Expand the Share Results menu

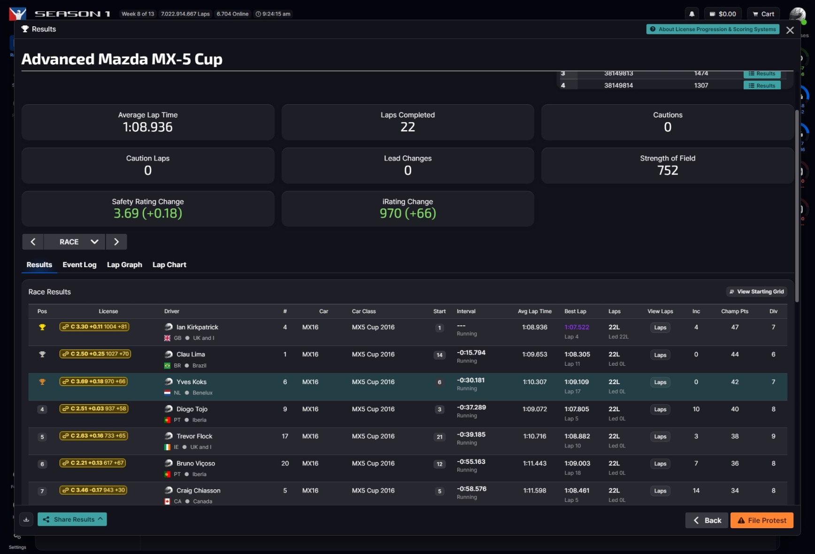pyautogui.click(x=72, y=519)
